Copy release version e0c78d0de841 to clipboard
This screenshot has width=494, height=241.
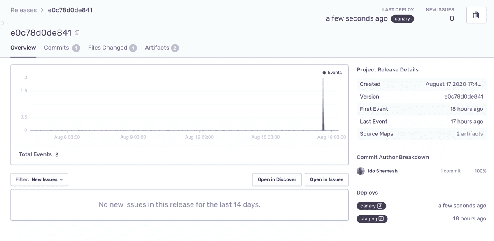point(77,33)
